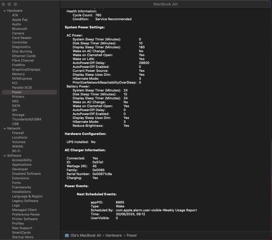View Graphics/Displays information
Image resolution: width=272 pixels, height=240 pixels.
pos(26,69)
